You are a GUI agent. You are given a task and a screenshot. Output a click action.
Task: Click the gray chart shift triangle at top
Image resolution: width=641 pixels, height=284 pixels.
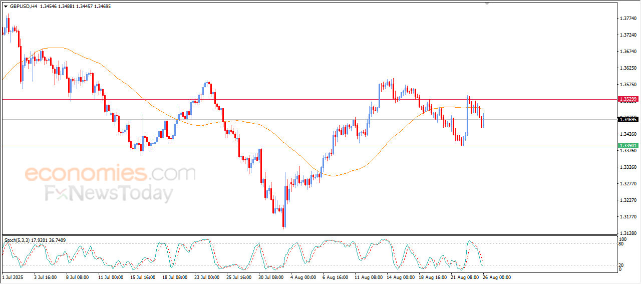coord(487,4)
